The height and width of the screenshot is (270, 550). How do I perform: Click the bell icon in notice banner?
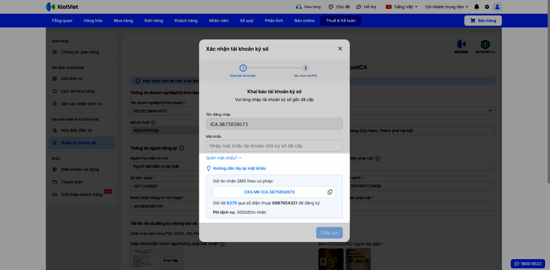(138, 81)
